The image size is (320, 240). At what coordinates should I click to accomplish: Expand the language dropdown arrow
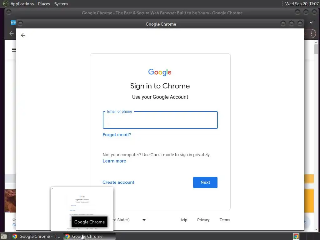click(x=144, y=220)
